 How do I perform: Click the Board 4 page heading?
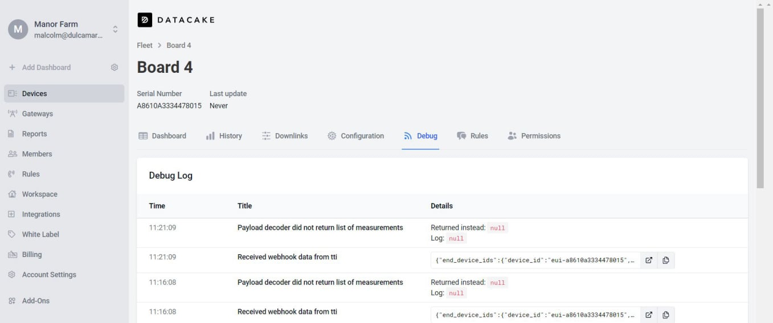pyautogui.click(x=165, y=67)
